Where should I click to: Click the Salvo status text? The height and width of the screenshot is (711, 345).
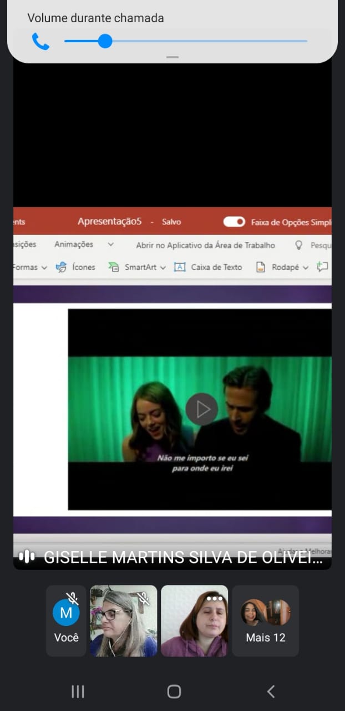coord(171,222)
